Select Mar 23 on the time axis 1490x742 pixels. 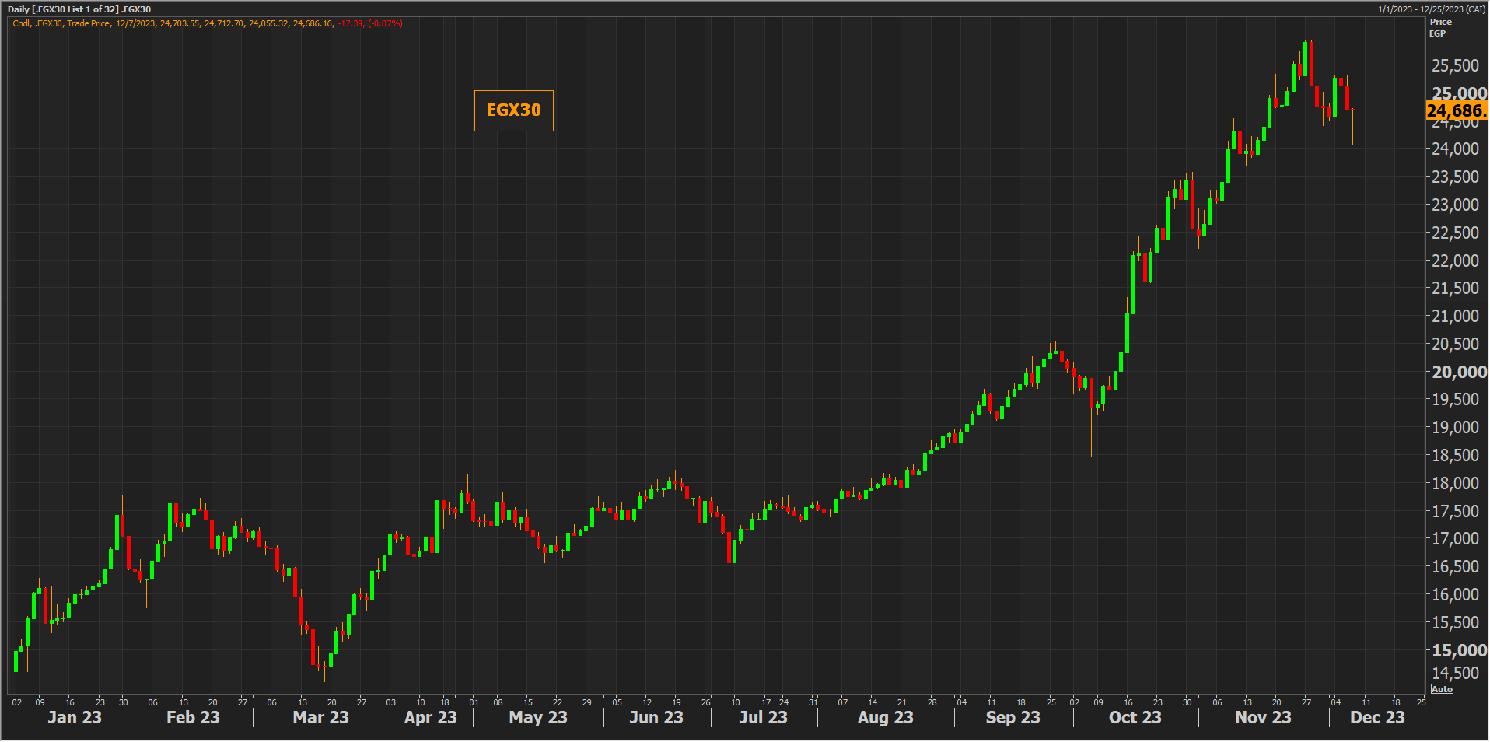click(320, 717)
